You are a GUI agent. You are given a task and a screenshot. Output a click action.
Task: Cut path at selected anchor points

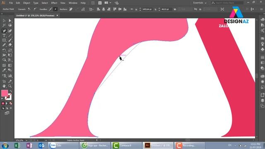pos(83,9)
